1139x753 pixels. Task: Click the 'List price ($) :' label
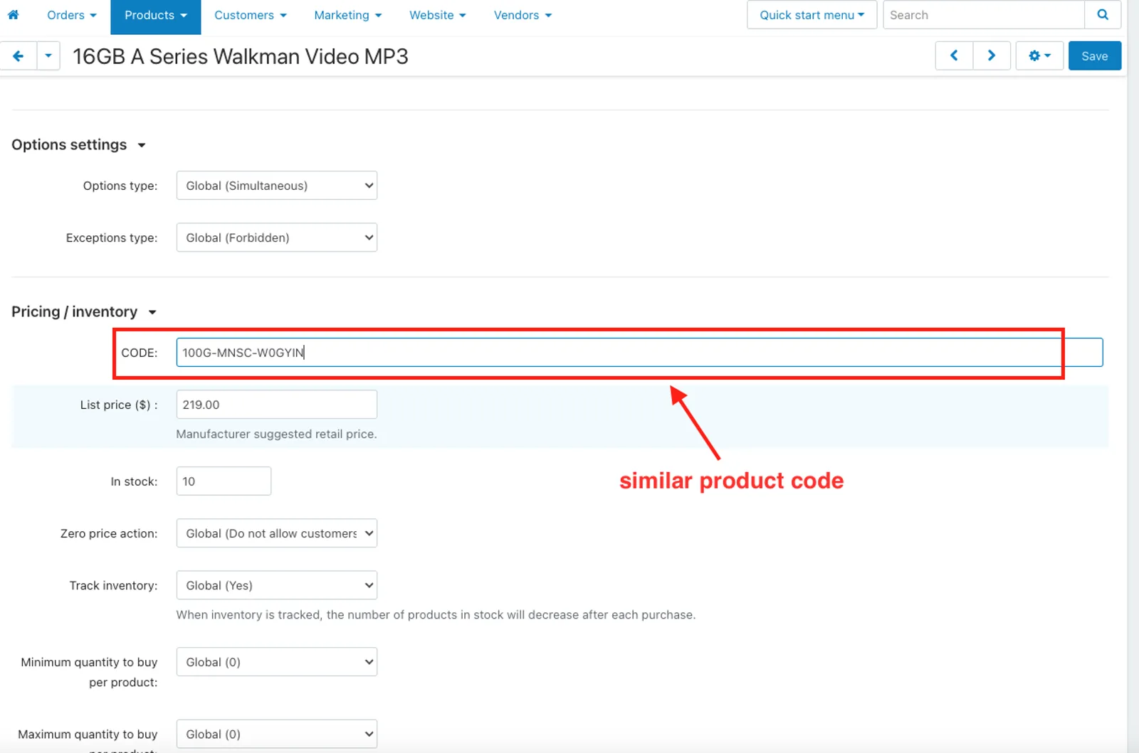[119, 405]
